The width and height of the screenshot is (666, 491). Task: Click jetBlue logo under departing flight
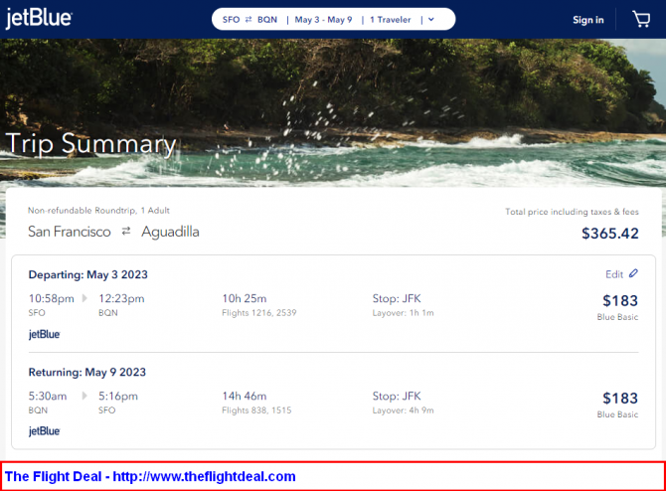point(44,334)
